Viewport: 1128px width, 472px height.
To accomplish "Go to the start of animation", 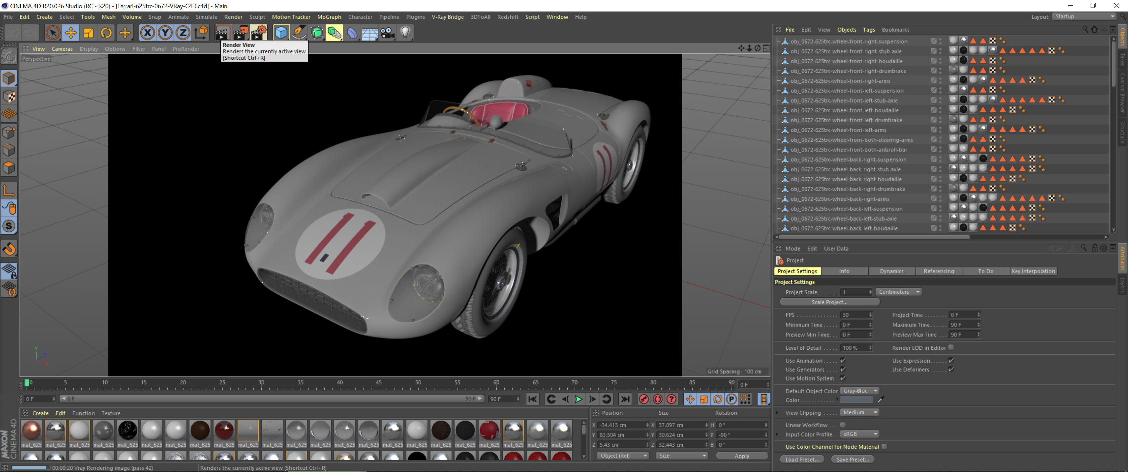I will [x=533, y=399].
